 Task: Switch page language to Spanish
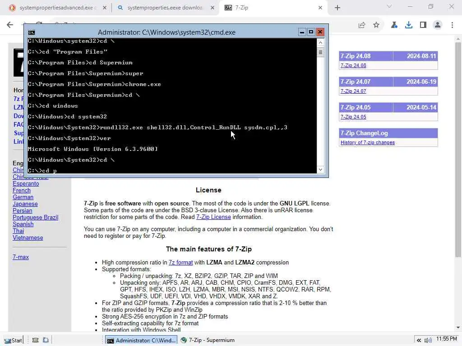[23, 224]
